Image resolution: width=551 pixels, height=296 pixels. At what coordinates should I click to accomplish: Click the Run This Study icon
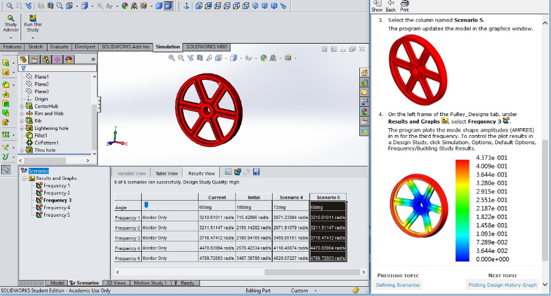33,18
